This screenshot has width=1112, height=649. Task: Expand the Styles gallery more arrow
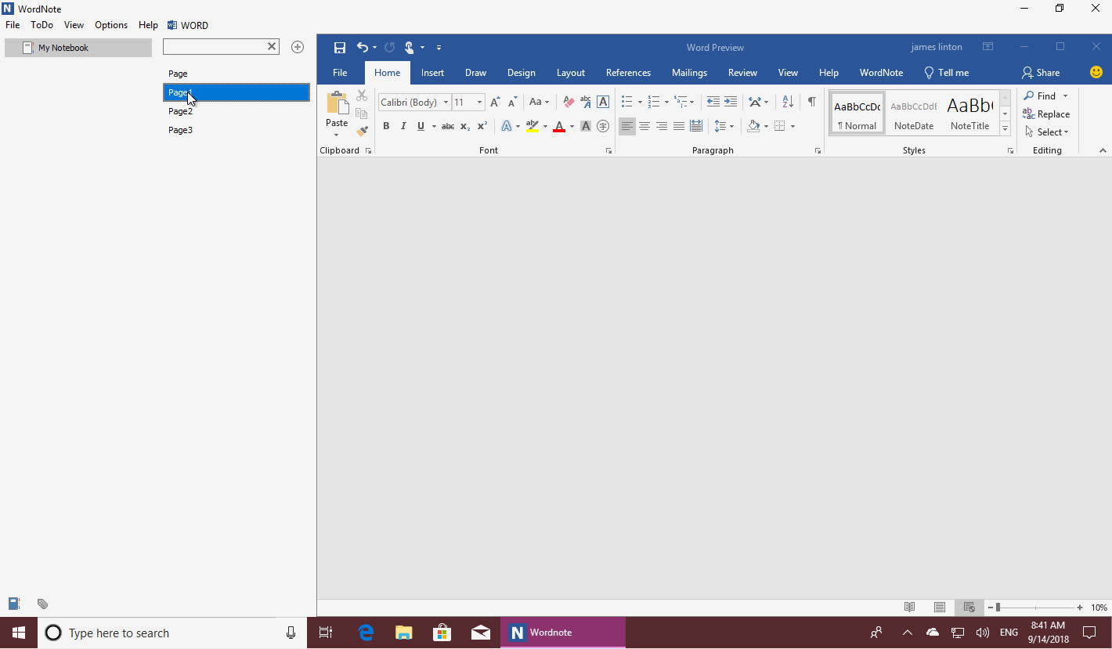coord(1005,129)
